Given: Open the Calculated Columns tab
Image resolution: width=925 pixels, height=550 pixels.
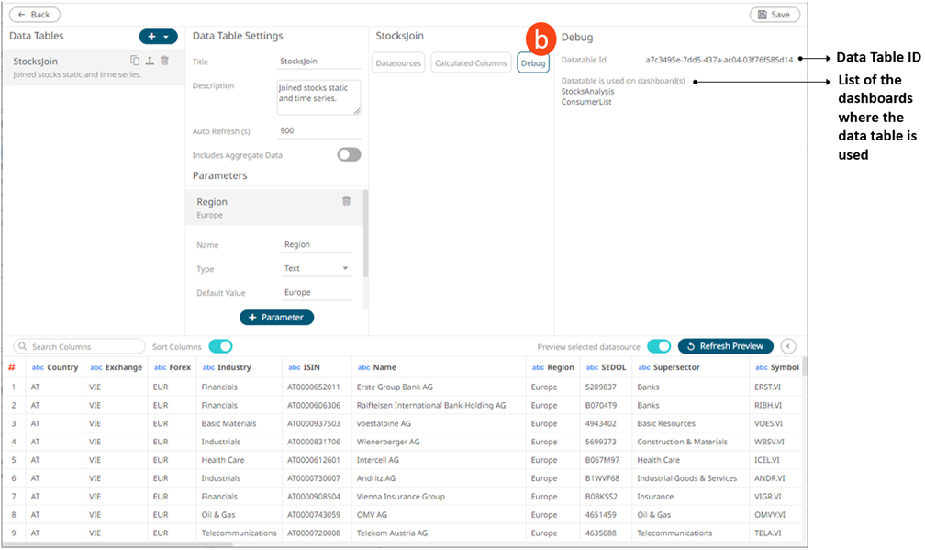Looking at the screenshot, I should [471, 63].
